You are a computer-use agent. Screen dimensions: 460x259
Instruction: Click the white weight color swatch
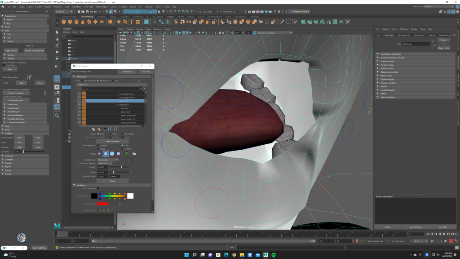coord(130,196)
